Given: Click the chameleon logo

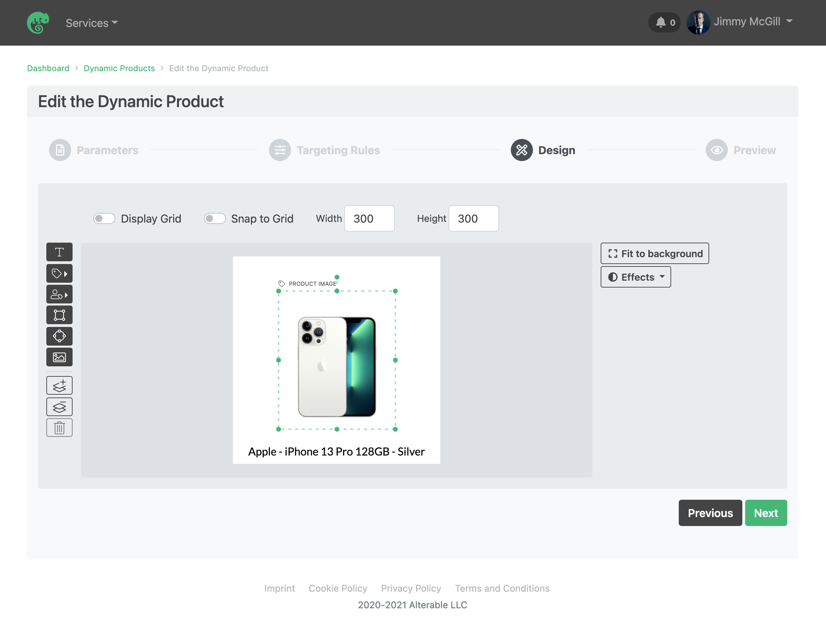Looking at the screenshot, I should [x=38, y=23].
